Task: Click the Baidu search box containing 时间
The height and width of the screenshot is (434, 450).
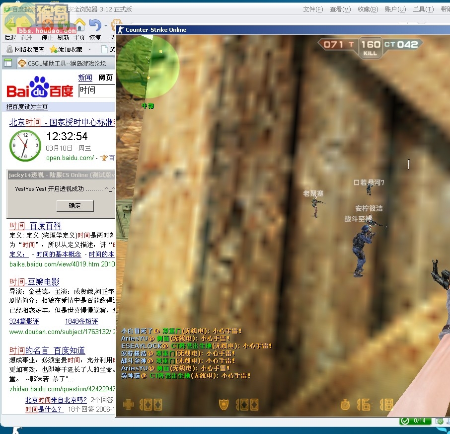Action: coord(97,90)
